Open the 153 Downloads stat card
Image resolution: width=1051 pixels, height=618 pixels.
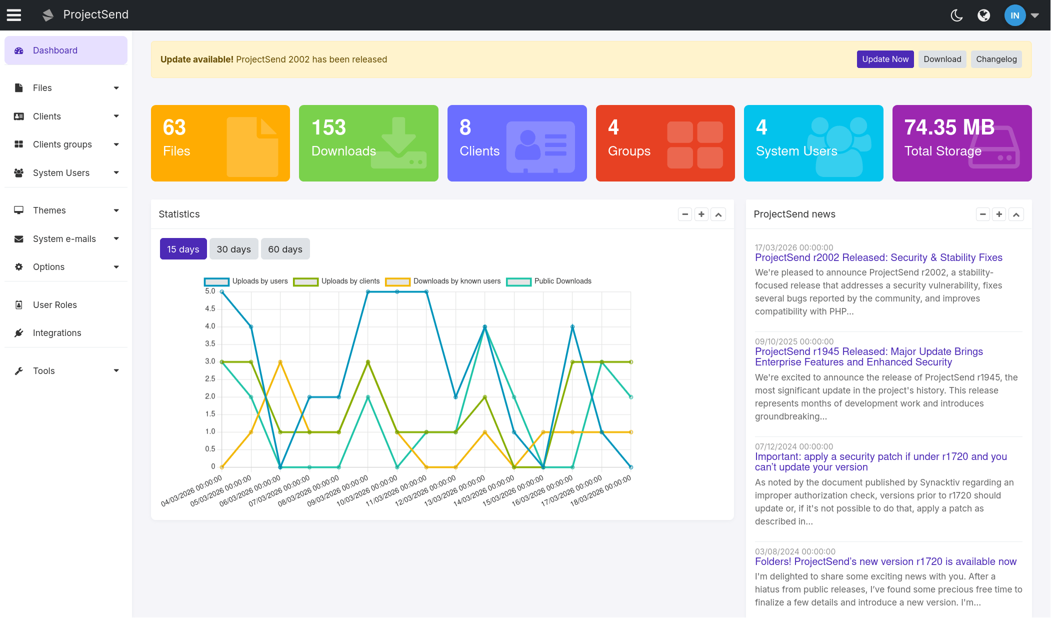tap(368, 143)
